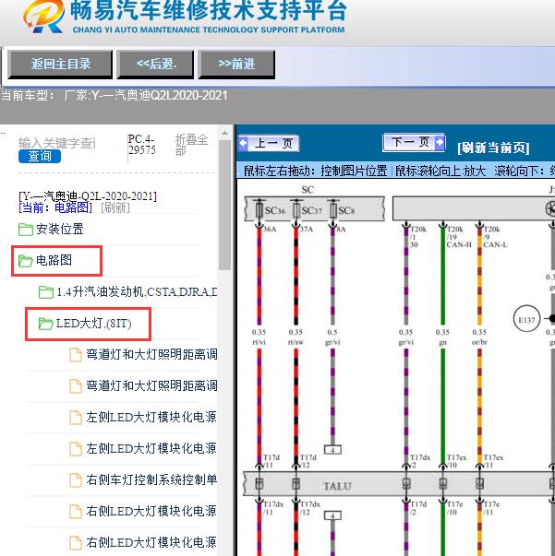
Task: Click the 当前车型 vehicle model text
Action: [x=115, y=95]
